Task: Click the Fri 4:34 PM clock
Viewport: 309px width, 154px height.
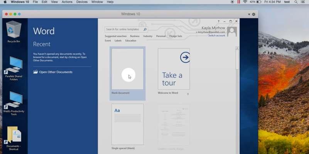Action: [272, 2]
